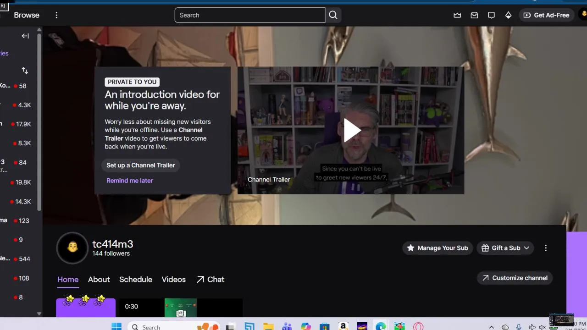Click the search magnifier button
Viewport: 587px width, 330px height.
click(x=333, y=15)
